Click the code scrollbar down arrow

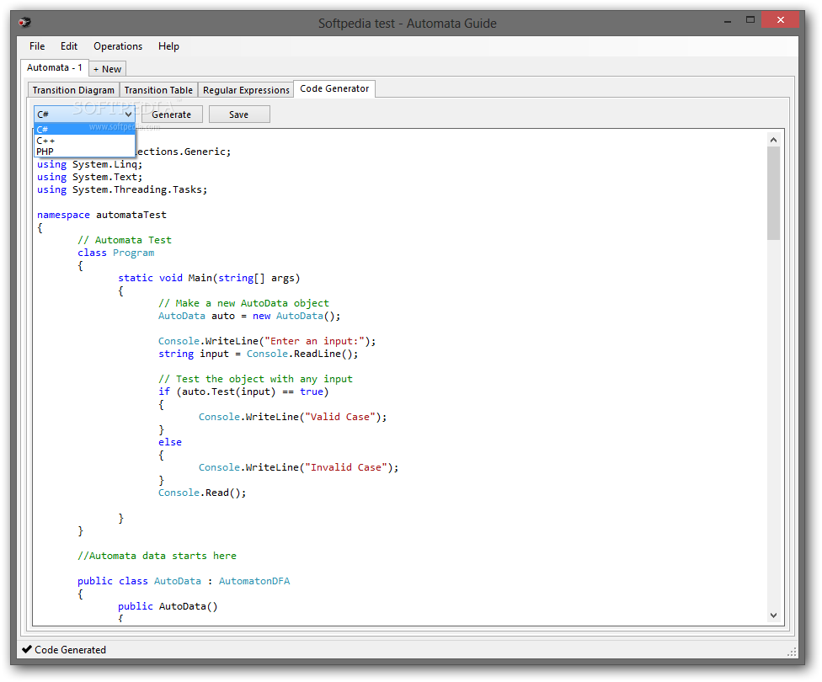773,615
